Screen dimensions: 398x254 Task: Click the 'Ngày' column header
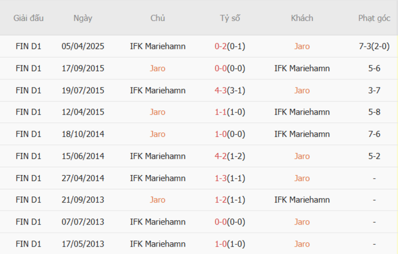[83, 18]
